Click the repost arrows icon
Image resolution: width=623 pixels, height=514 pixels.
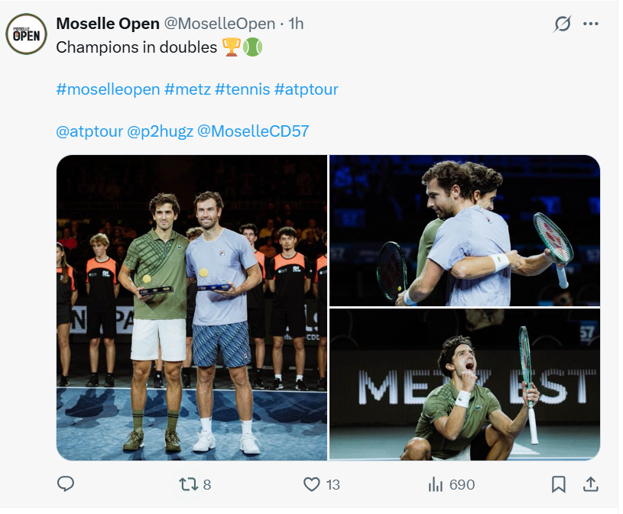point(188,484)
